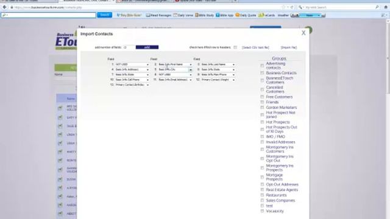Check Hot Prospects Out of 10 Days
Screen dimensions: 390x219
click(262, 130)
